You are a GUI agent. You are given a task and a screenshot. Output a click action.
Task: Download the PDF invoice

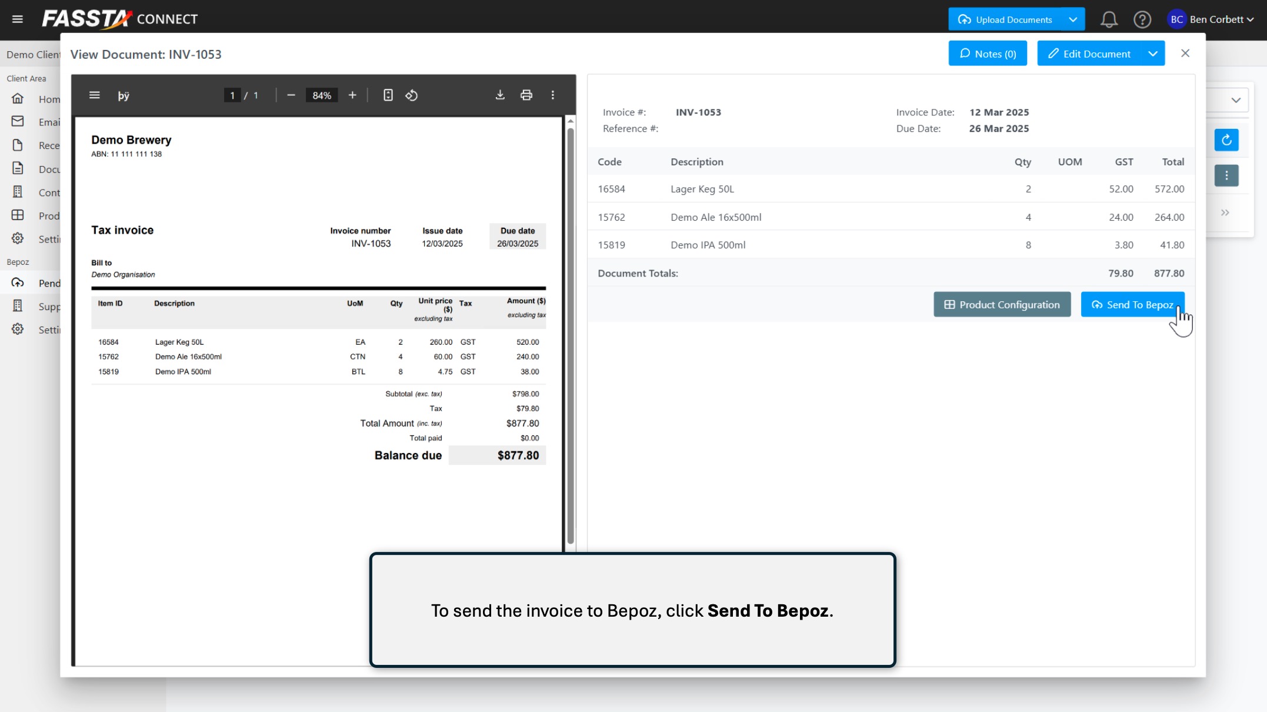(x=500, y=95)
